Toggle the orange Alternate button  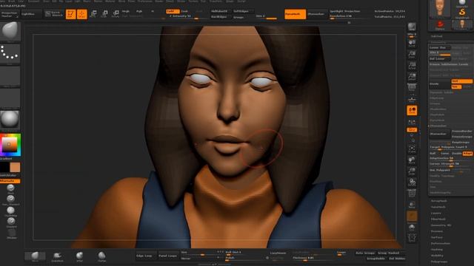[x=10, y=181]
